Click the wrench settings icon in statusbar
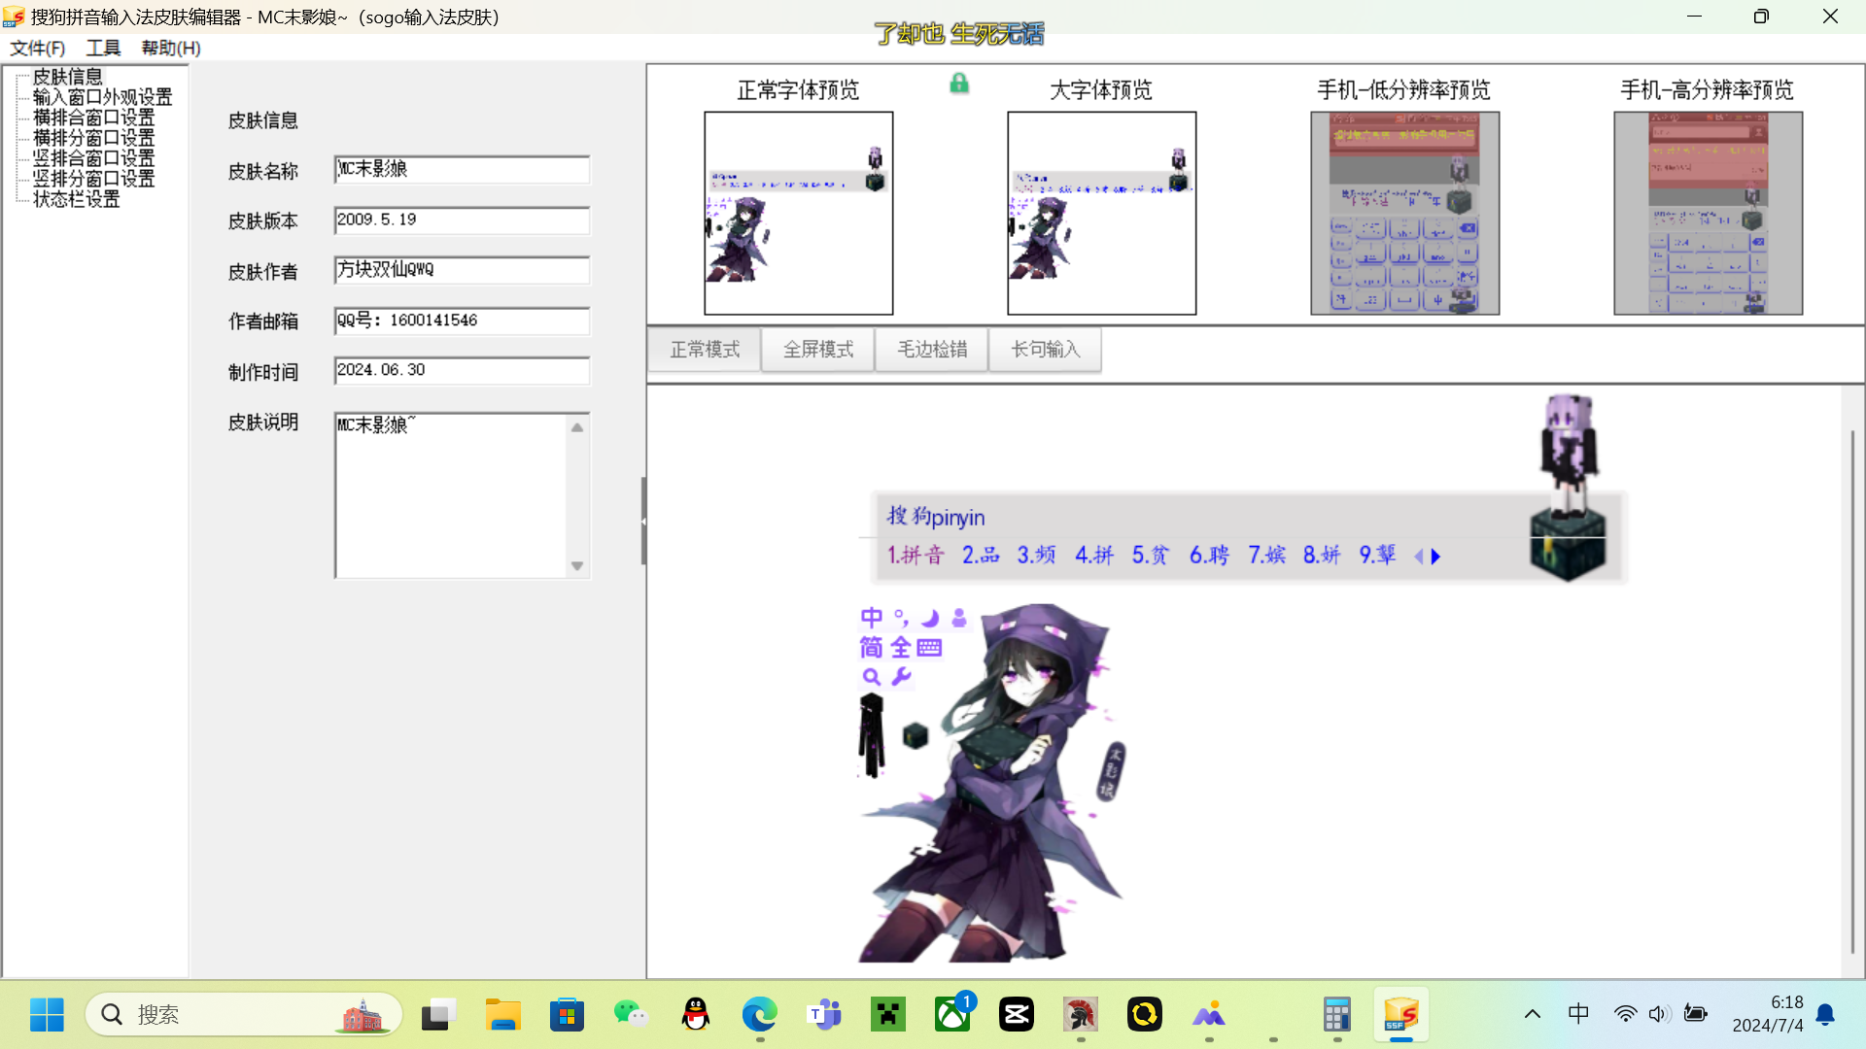 click(x=901, y=676)
